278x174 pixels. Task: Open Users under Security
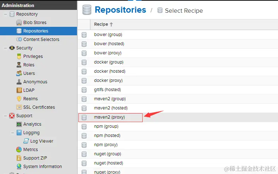(x=29, y=73)
